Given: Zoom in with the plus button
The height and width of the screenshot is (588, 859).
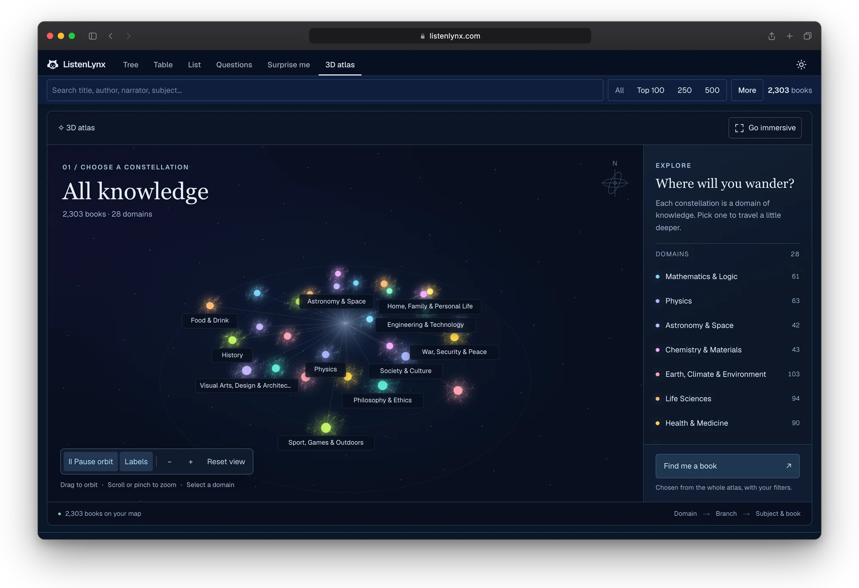Looking at the screenshot, I should pos(191,462).
